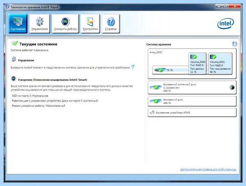Click the acceleration section round icon
This screenshot has width=246, height=186.
[x=14, y=78]
